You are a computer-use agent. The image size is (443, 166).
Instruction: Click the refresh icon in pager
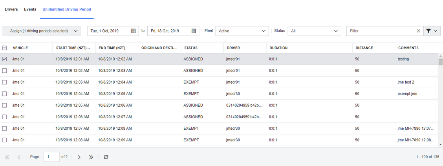[106, 157]
